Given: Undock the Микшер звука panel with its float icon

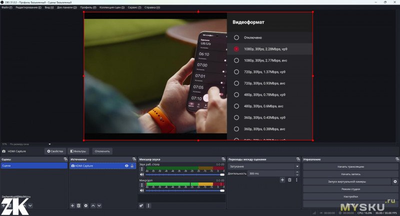Looking at the screenshot, I should pos(223,159).
